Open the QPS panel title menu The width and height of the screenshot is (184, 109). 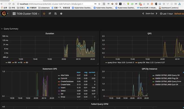coord(149,33)
